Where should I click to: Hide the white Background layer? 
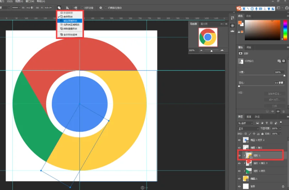pos(239,186)
